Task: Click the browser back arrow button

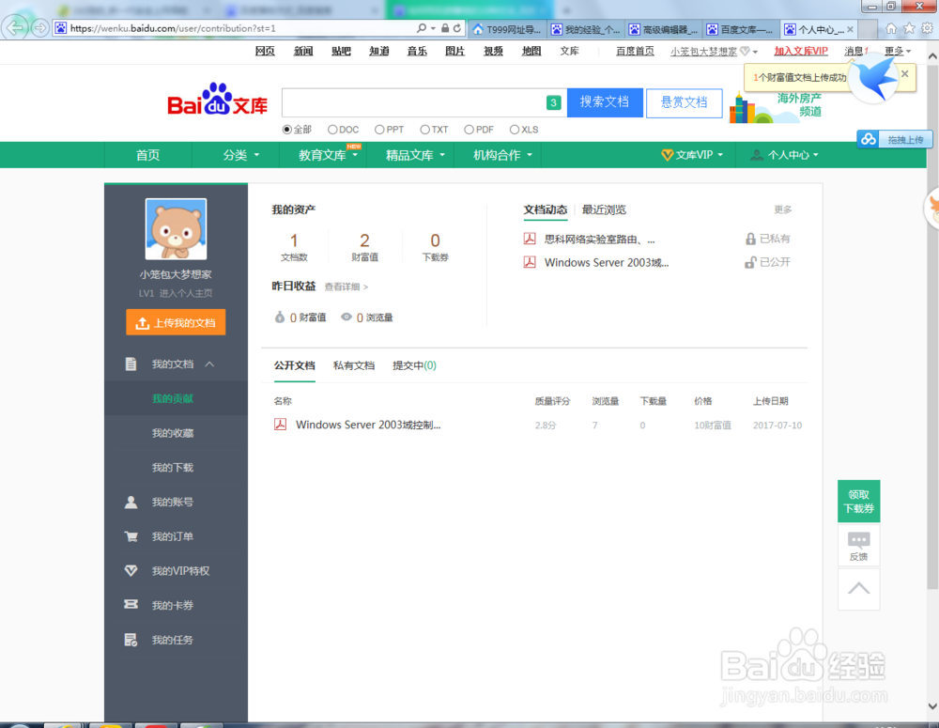Action: [15, 27]
